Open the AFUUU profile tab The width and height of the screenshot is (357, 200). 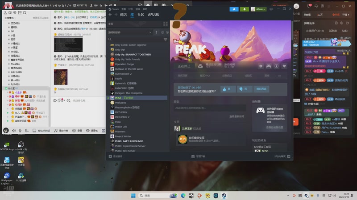point(154,15)
